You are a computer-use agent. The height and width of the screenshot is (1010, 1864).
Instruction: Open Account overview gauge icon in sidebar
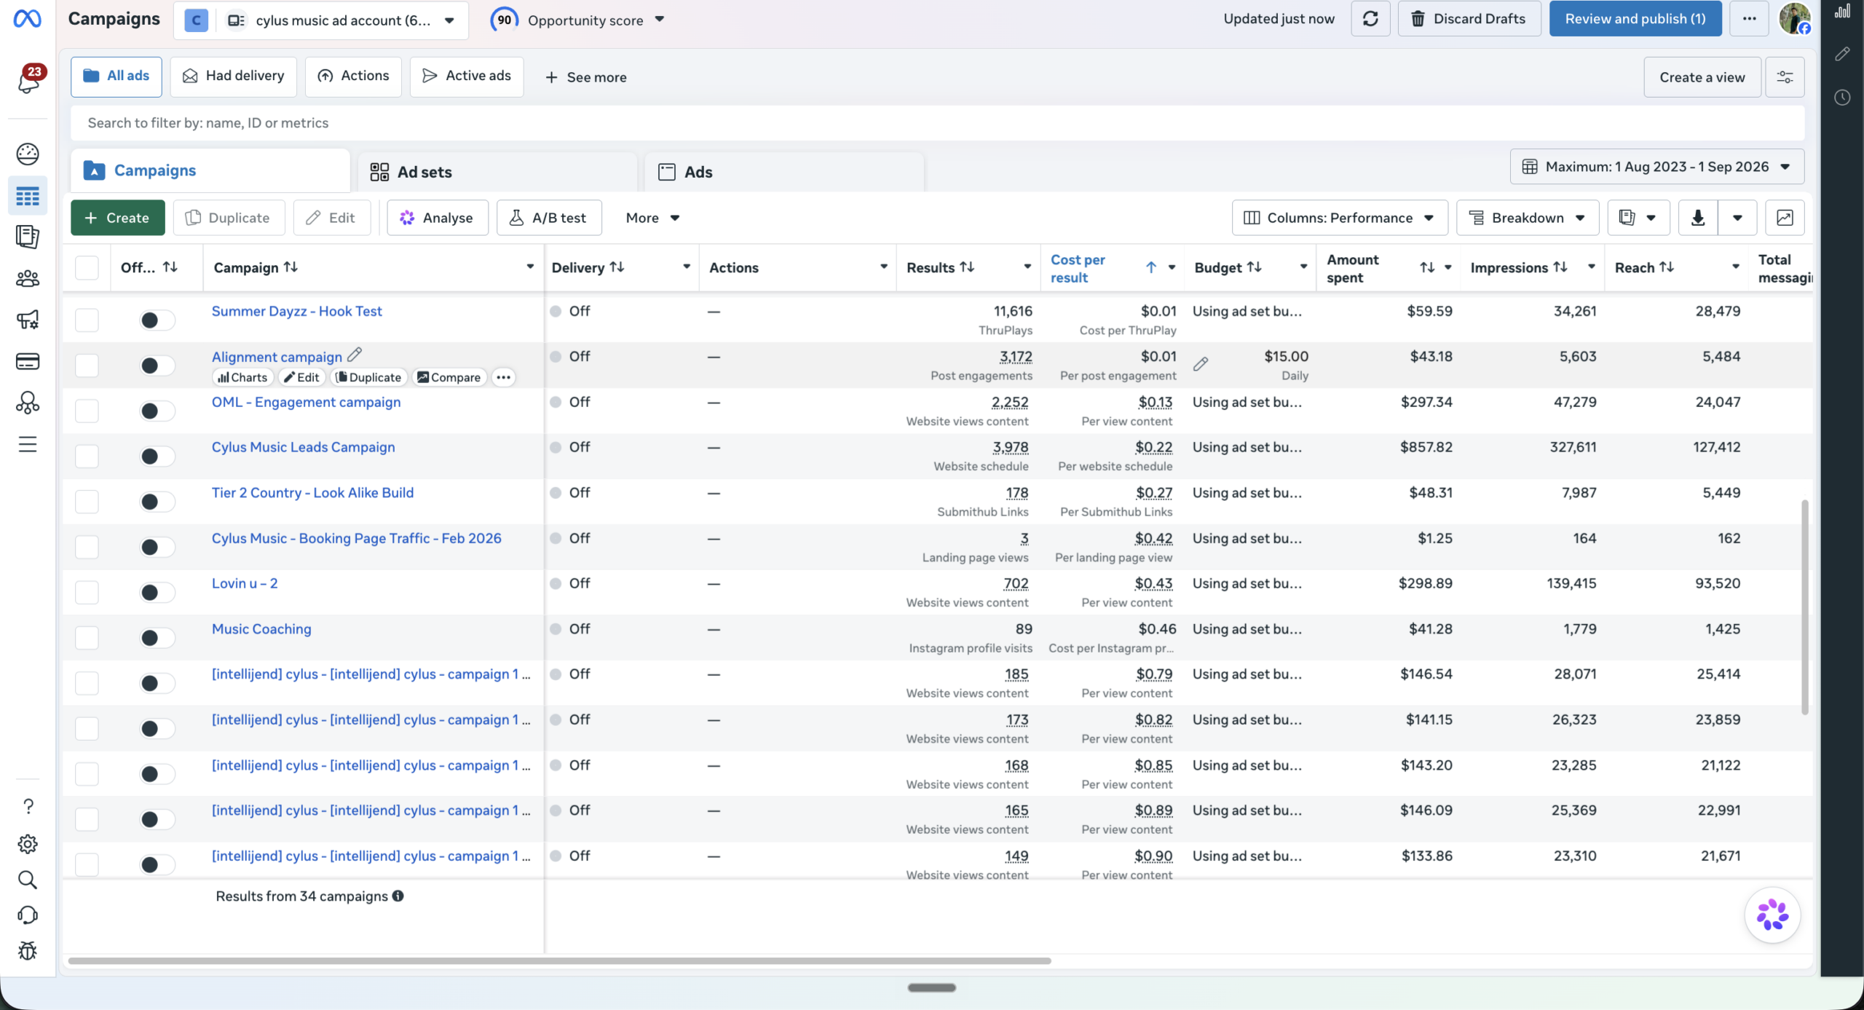coord(28,154)
